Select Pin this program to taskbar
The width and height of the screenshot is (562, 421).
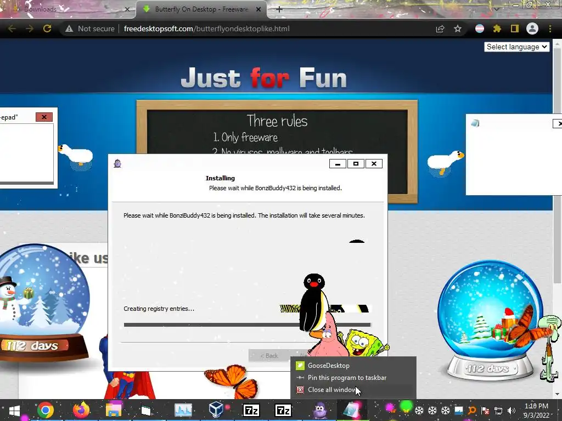353,378
